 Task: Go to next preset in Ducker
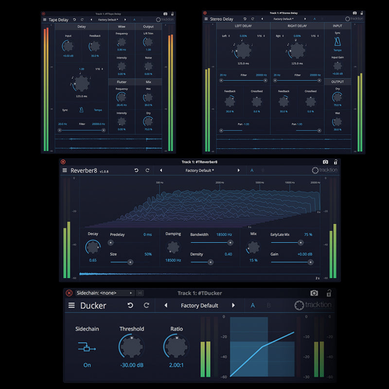pyautogui.click(x=233, y=305)
